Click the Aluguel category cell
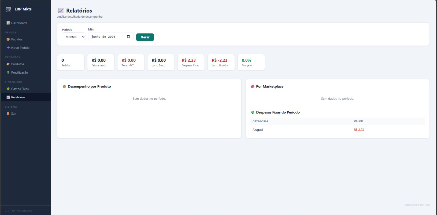 pos(258,130)
